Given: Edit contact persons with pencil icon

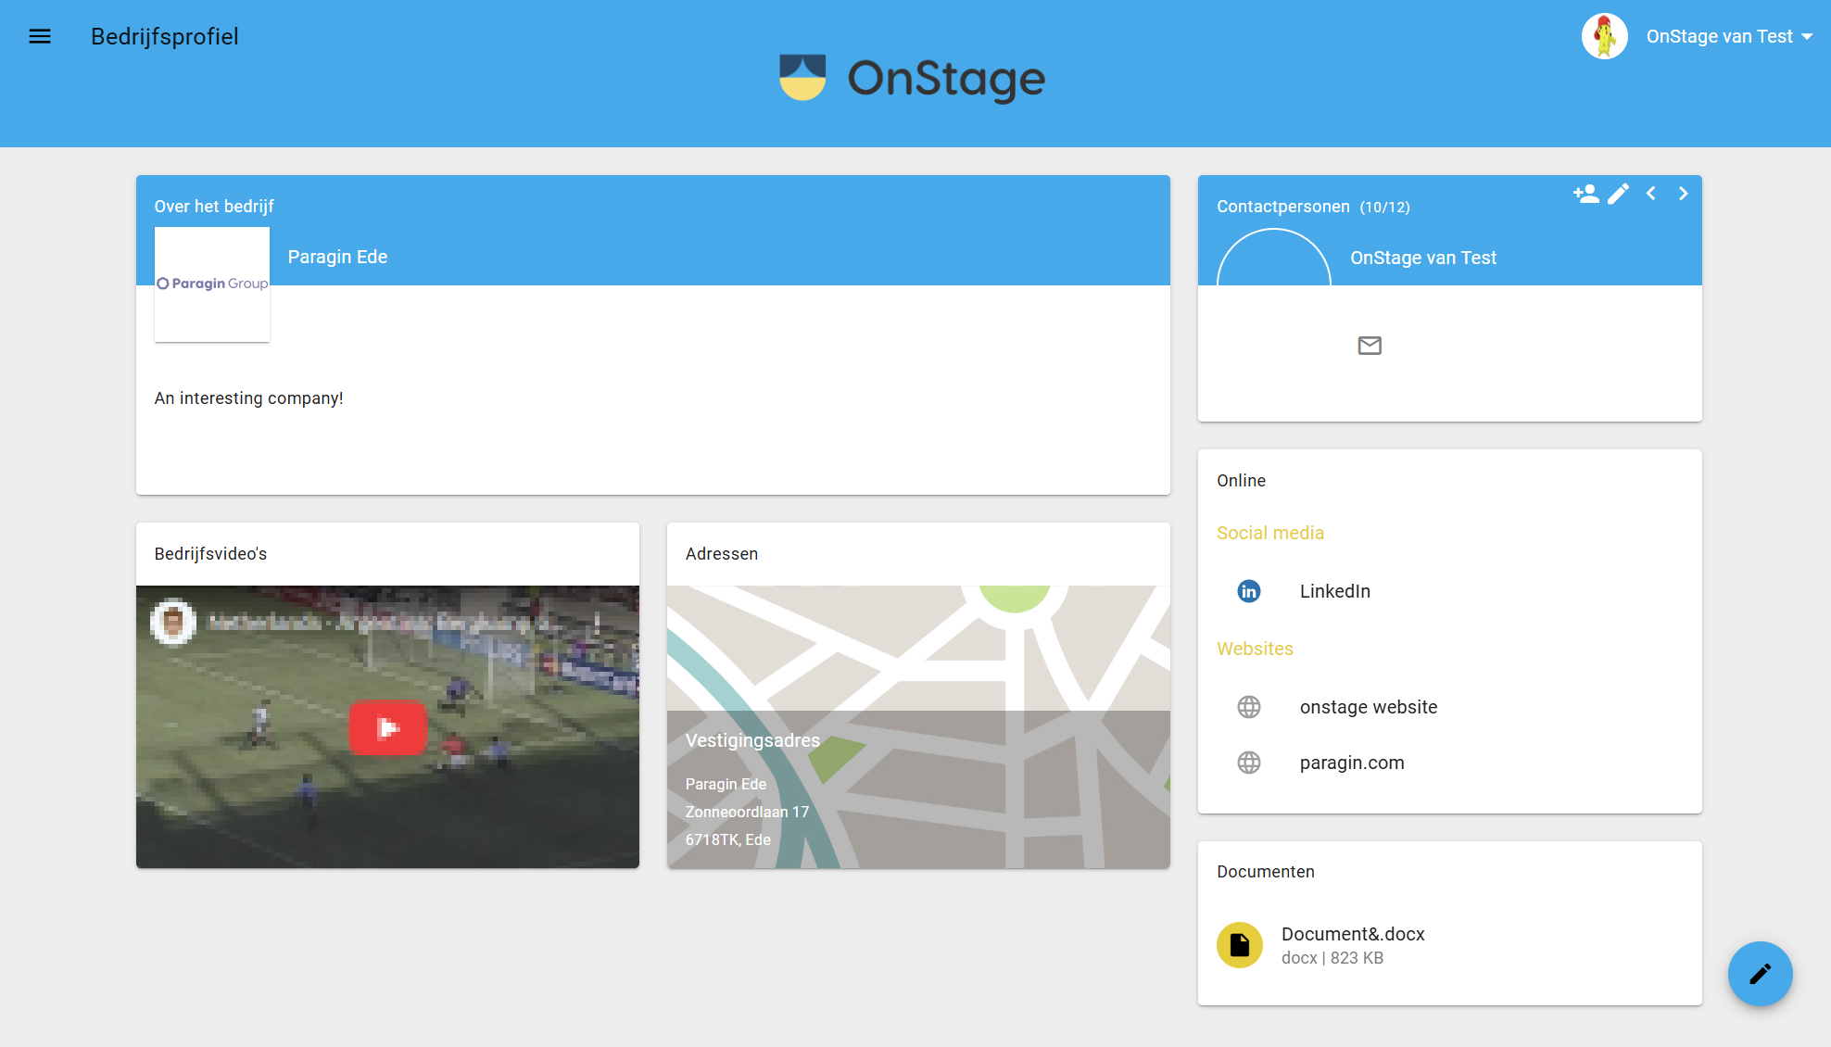Looking at the screenshot, I should click(x=1618, y=194).
